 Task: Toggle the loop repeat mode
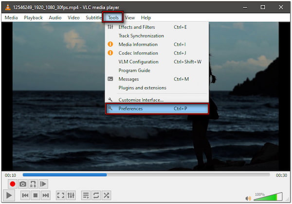point(96,195)
